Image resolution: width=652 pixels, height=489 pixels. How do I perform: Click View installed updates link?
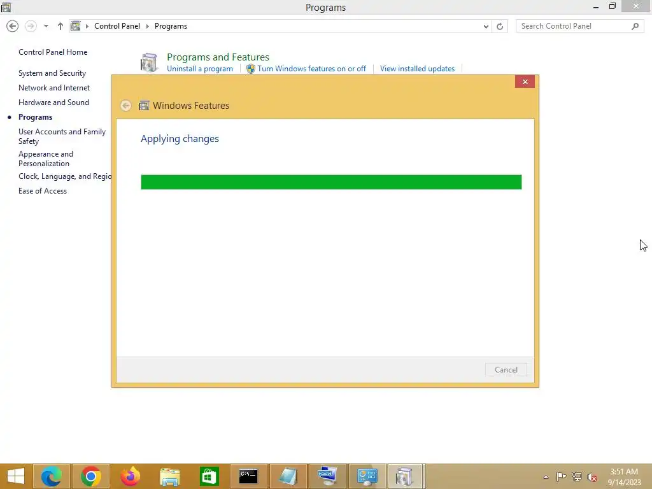(x=417, y=69)
